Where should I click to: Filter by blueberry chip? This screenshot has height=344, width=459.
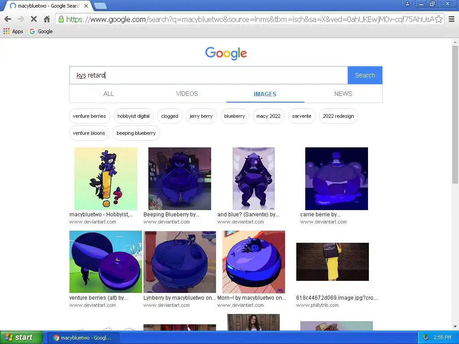[x=234, y=116]
